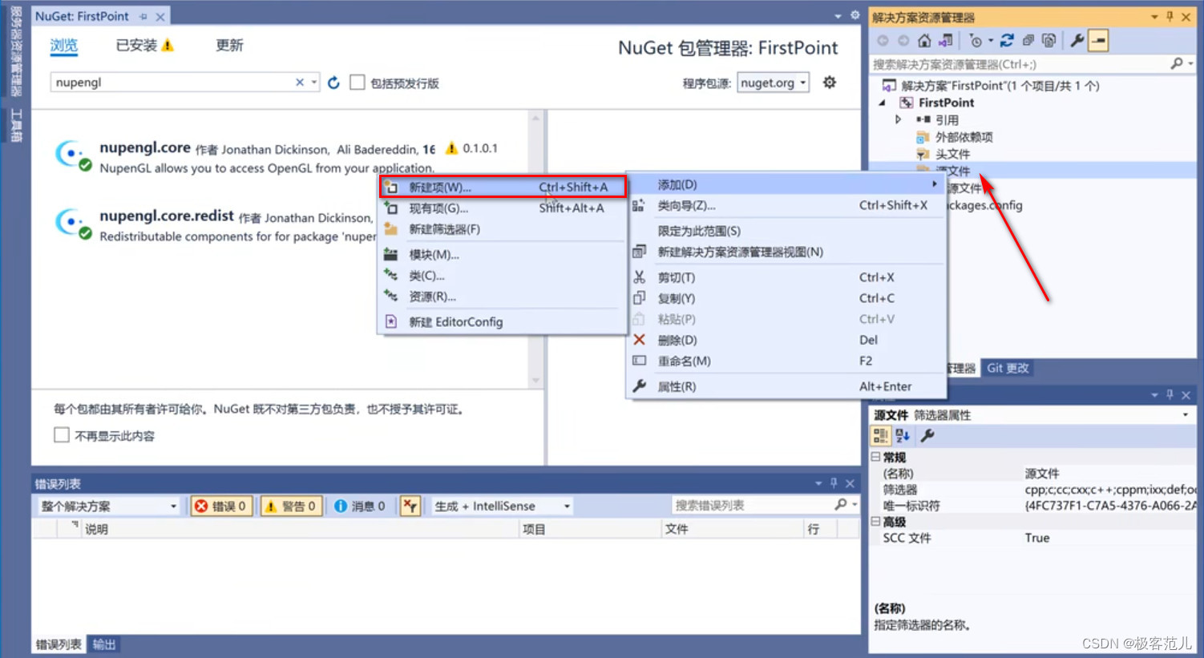Select Rename (重命名) in the context menu
The image size is (1204, 658).
[786, 361]
